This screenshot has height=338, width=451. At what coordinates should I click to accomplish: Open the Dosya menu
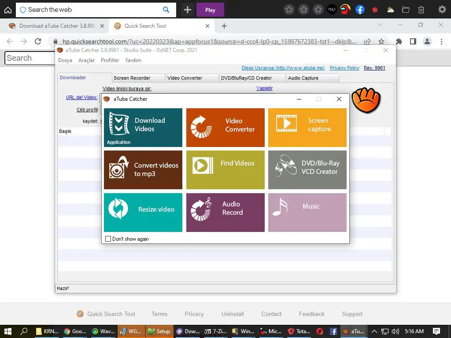(65, 60)
